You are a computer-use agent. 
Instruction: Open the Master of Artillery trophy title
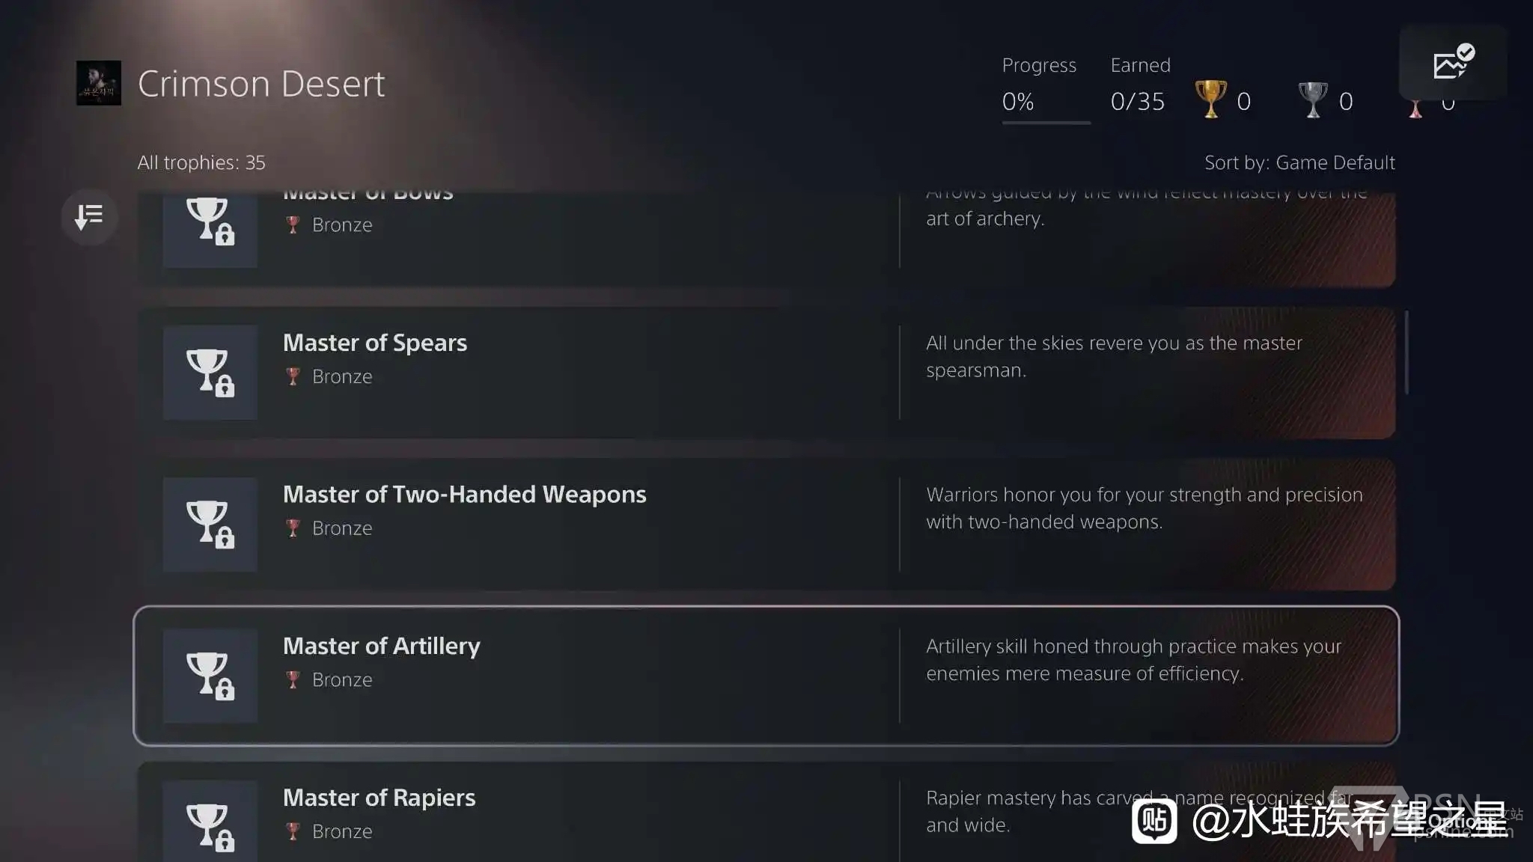(x=382, y=646)
